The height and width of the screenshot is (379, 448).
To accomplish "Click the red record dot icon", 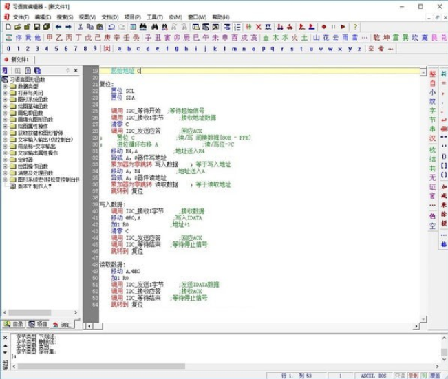I will click(x=323, y=27).
